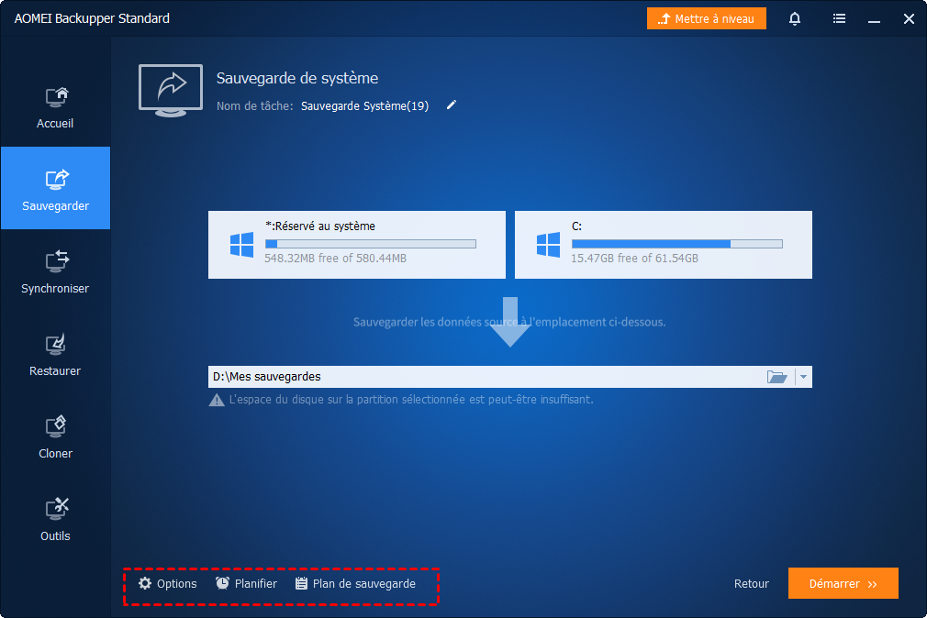
Task: Select the Sauvegarder sidebar tab
Action: 55,188
